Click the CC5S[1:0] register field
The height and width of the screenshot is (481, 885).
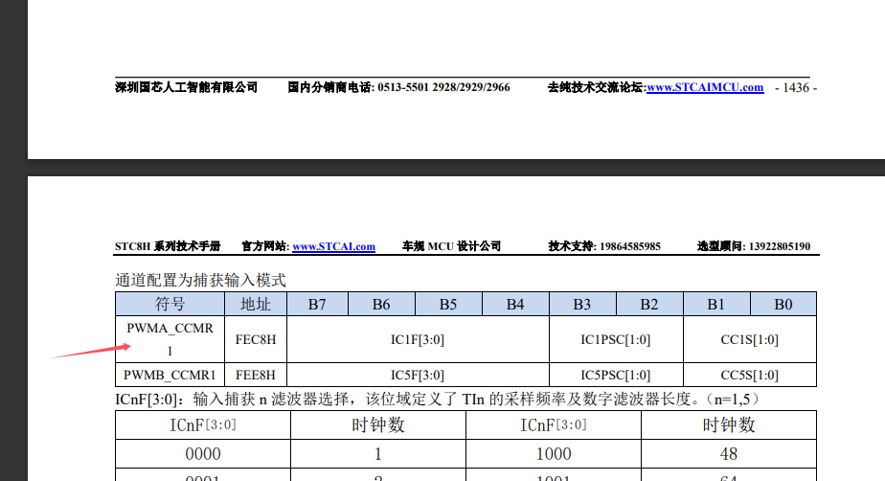750,375
